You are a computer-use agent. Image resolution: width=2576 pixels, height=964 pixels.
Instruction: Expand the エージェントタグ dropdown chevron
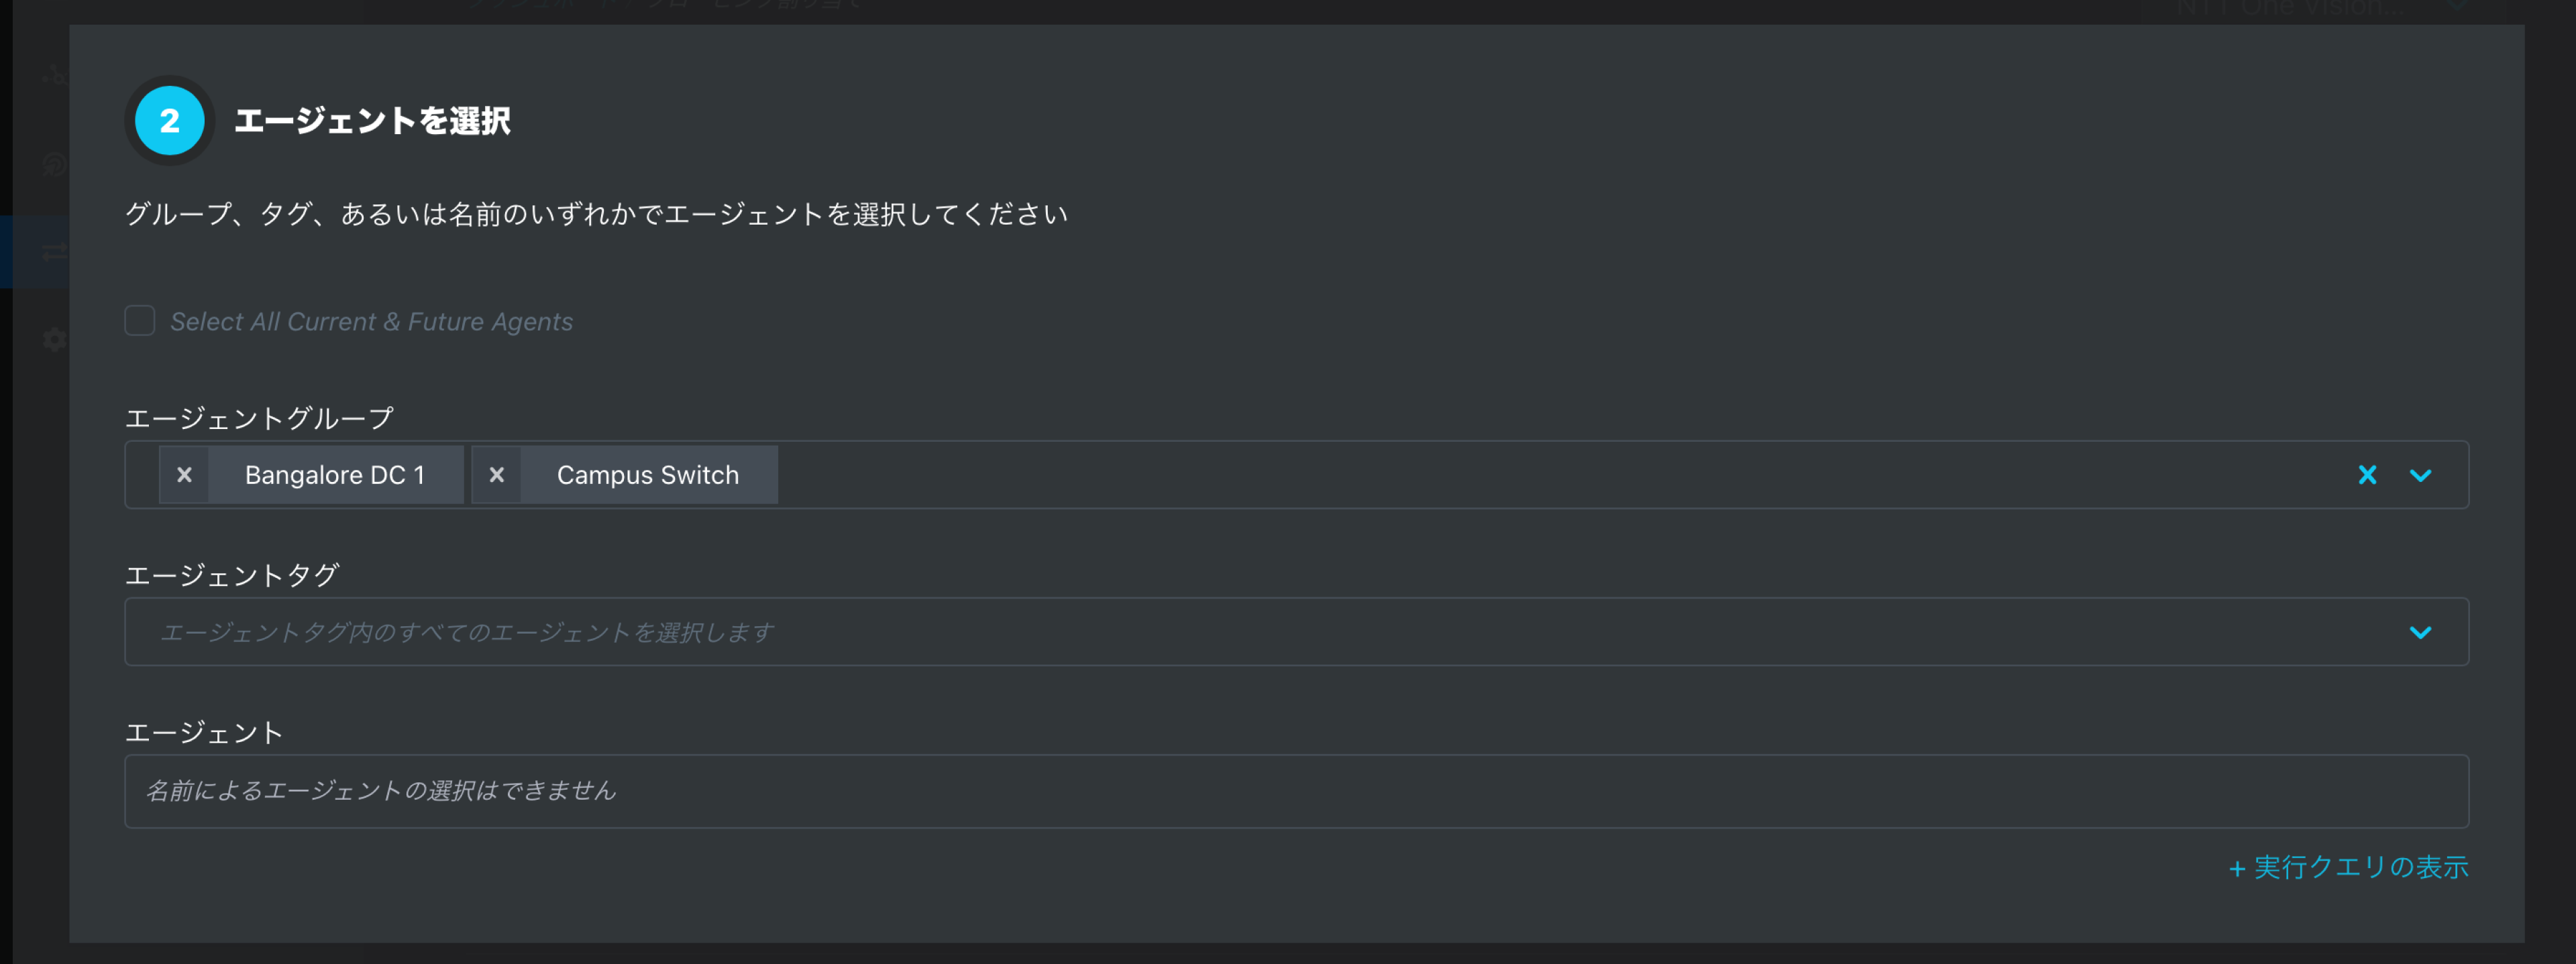coord(2420,631)
